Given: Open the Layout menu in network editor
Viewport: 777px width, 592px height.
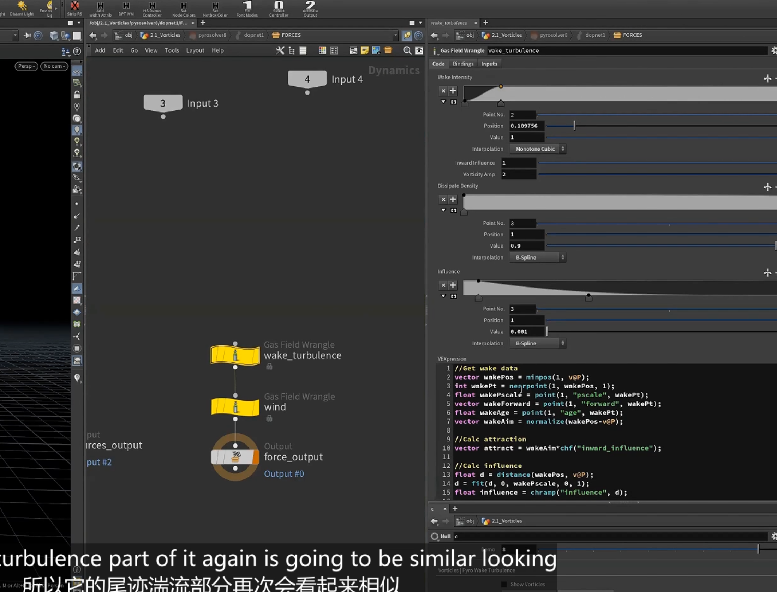Looking at the screenshot, I should tap(195, 50).
